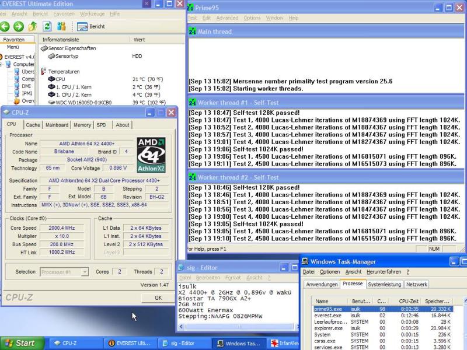Switch to the Systemleistung tab in Task-Manager
Viewport: 467px width, 350px height.
coord(385,285)
